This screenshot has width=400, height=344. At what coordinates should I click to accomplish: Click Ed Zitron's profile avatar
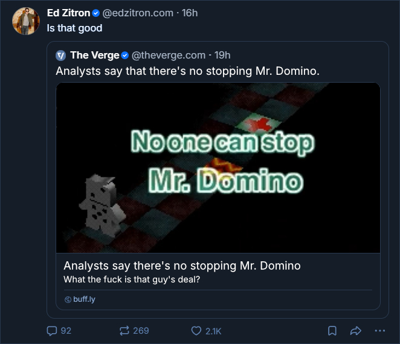pyautogui.click(x=25, y=21)
